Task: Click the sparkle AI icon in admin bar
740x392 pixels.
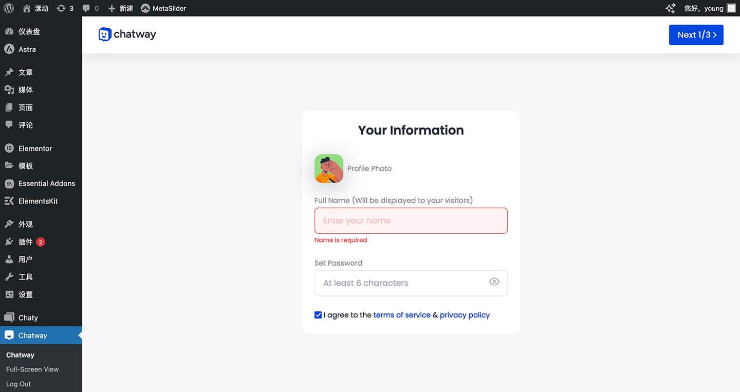Action: (670, 8)
